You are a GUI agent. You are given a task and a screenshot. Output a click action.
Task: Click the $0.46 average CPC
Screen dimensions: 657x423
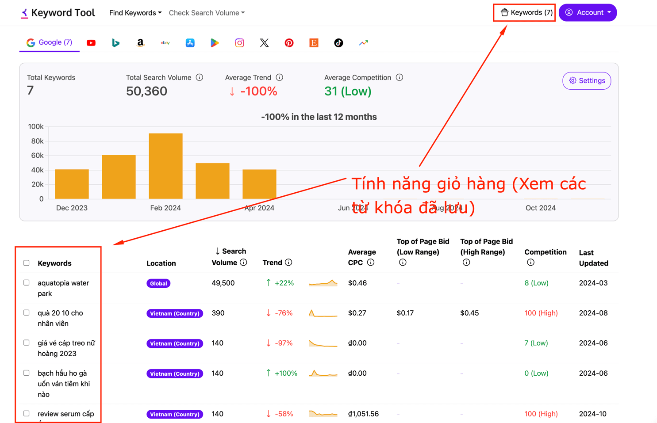[x=357, y=283]
